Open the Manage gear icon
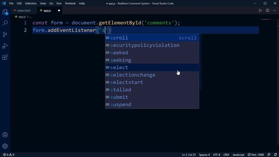 (x=5, y=146)
